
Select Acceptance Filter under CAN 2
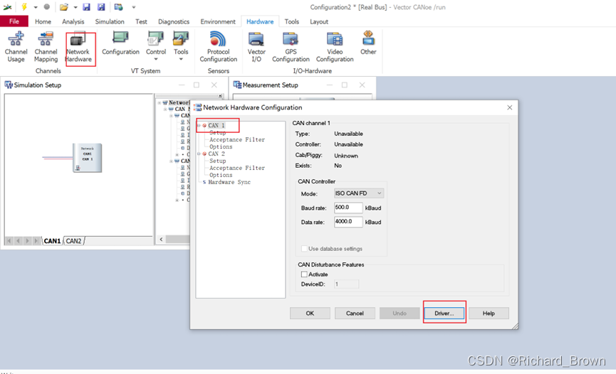(237, 168)
